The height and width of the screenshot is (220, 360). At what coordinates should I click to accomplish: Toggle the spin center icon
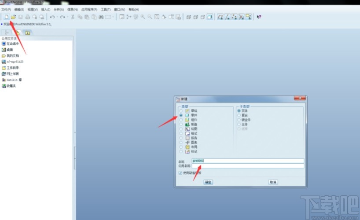[x=129, y=17]
